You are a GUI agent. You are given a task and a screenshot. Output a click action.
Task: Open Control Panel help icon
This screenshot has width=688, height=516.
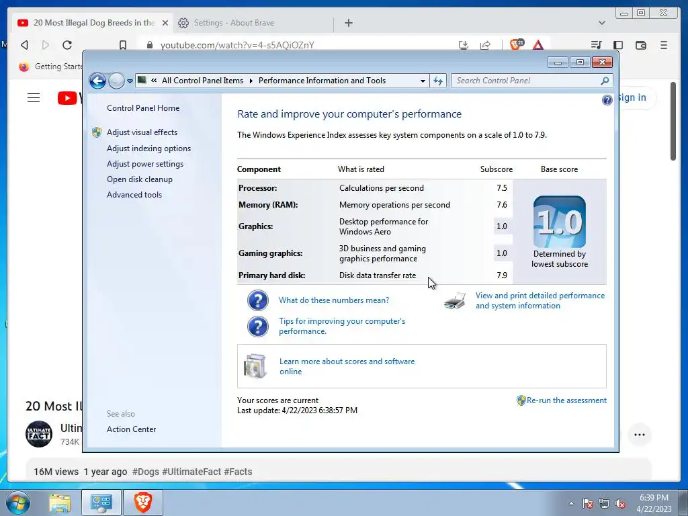coord(607,100)
